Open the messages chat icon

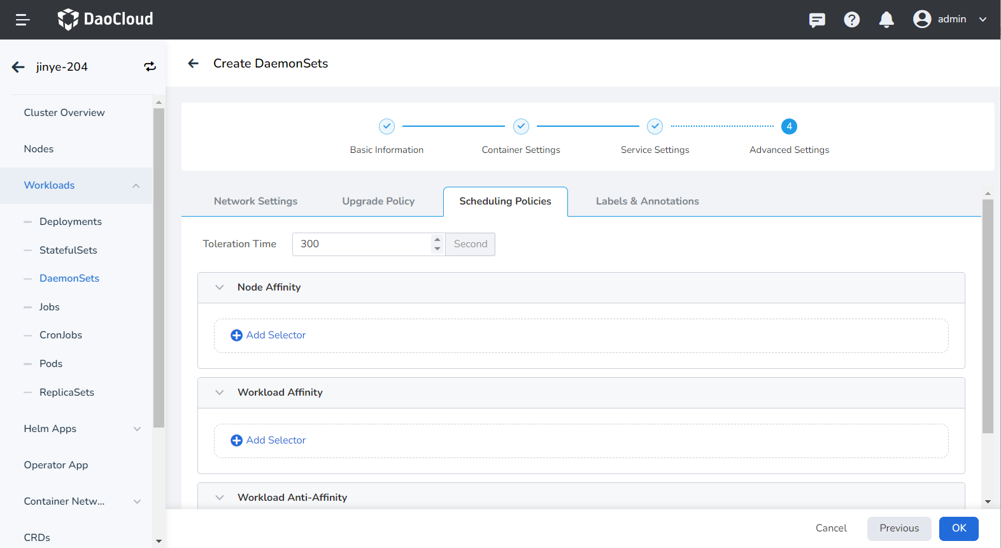(817, 20)
